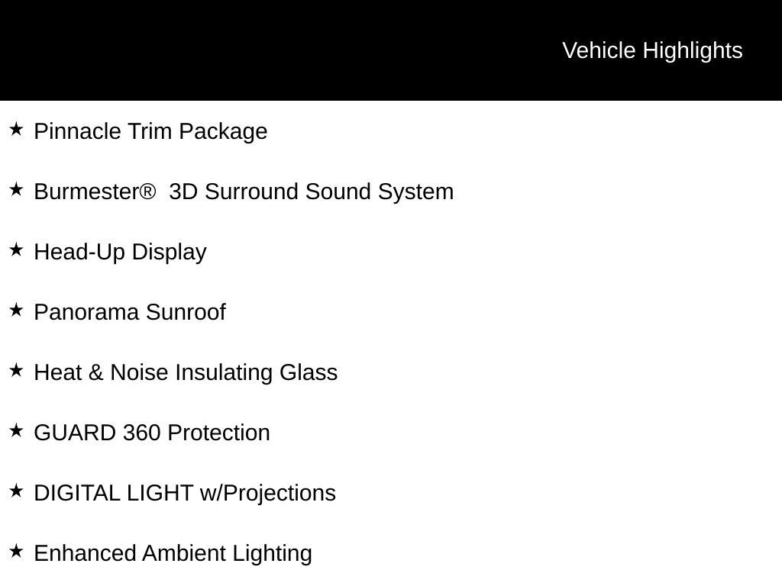Select the star bullet before Head-Up Display

coord(16,250)
